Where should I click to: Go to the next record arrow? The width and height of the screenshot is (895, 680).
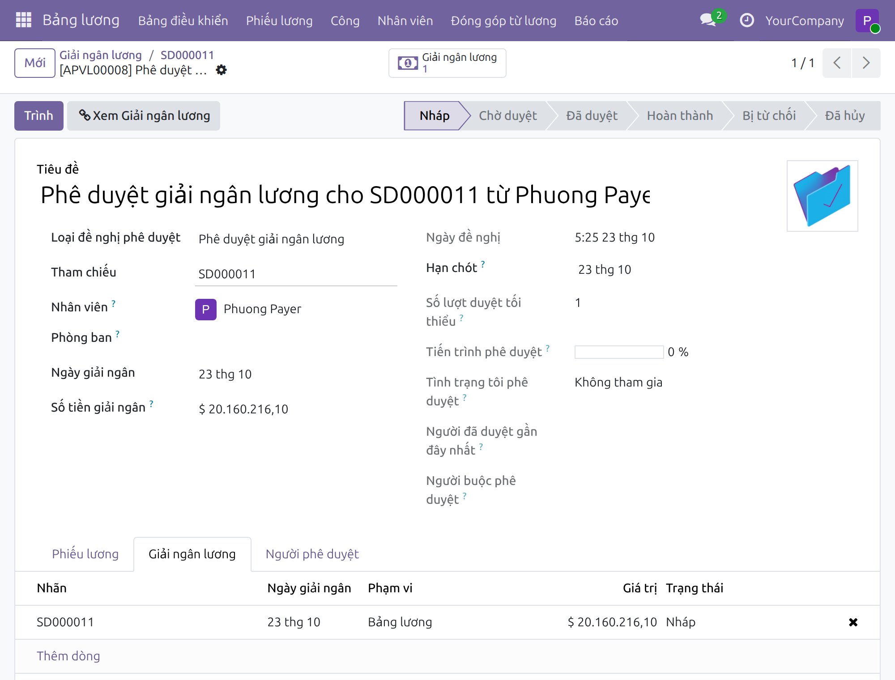[866, 63]
